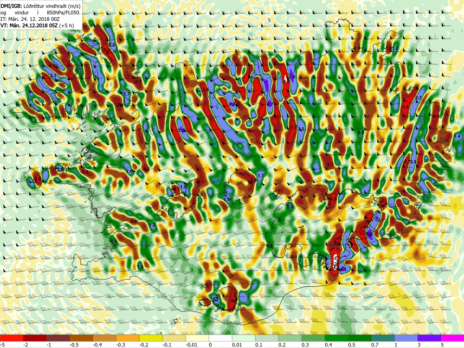Select the 'VT: Mán. 24.12.2018 05Z (+5 h)' line
This screenshot has height=348, width=464.
(37, 26)
